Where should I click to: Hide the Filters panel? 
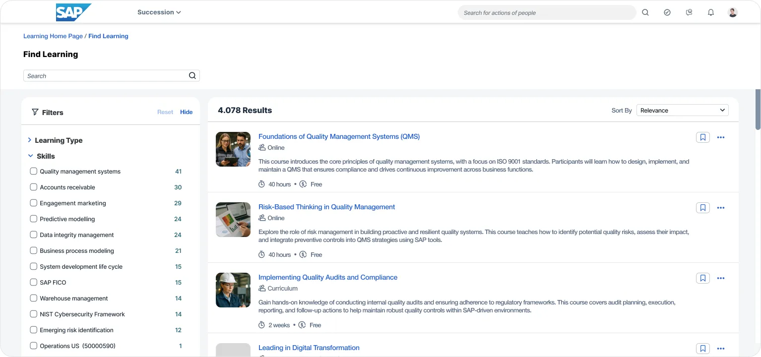(x=186, y=112)
